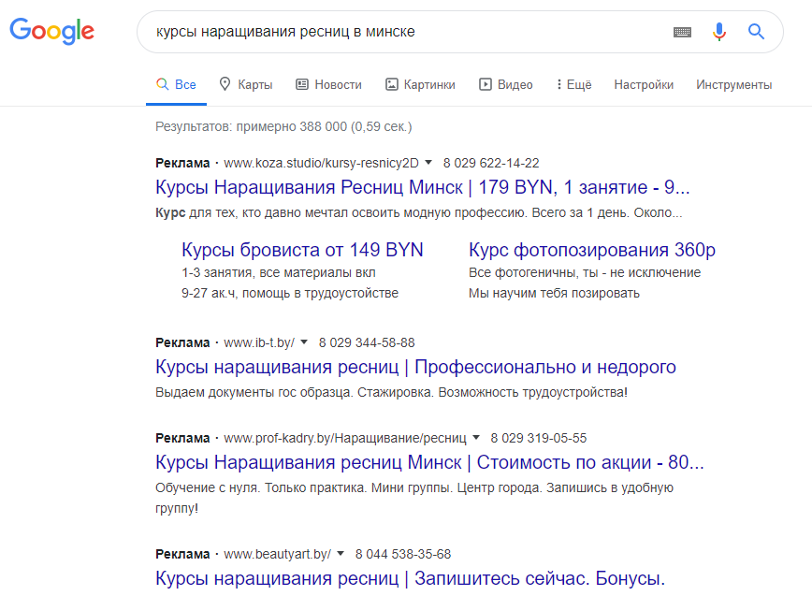Image resolution: width=812 pixels, height=596 pixels.
Task: Open the Новости tab
Action: click(x=328, y=84)
